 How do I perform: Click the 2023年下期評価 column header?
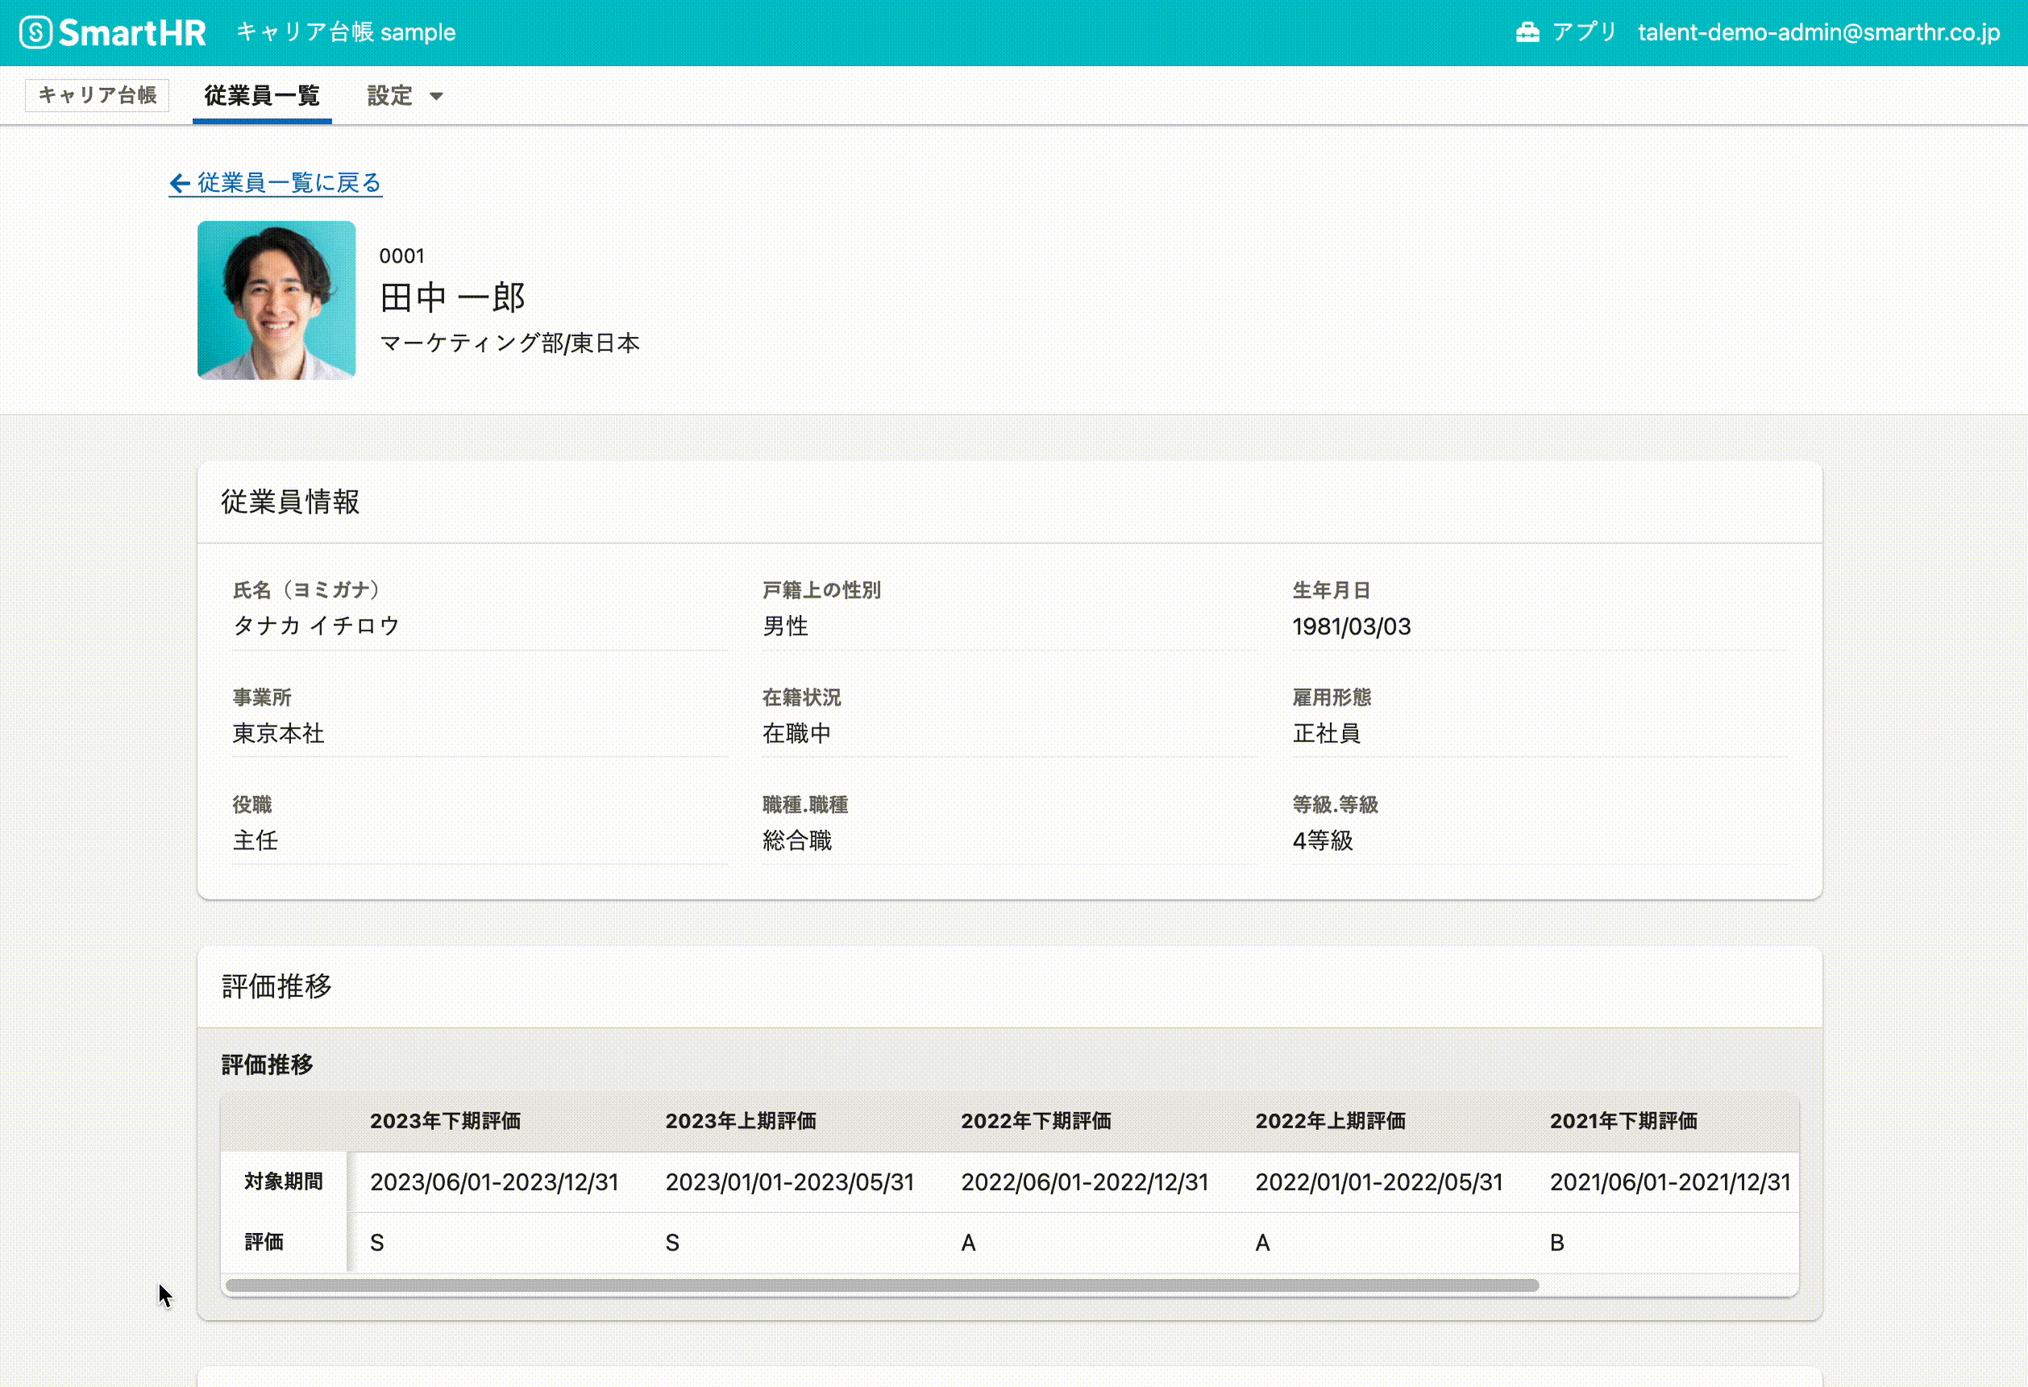click(445, 1121)
